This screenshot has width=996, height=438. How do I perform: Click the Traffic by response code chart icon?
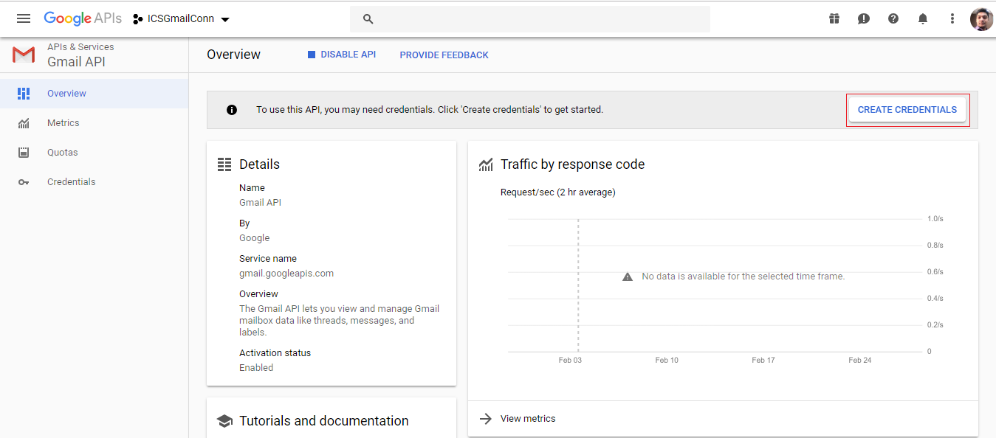[486, 164]
